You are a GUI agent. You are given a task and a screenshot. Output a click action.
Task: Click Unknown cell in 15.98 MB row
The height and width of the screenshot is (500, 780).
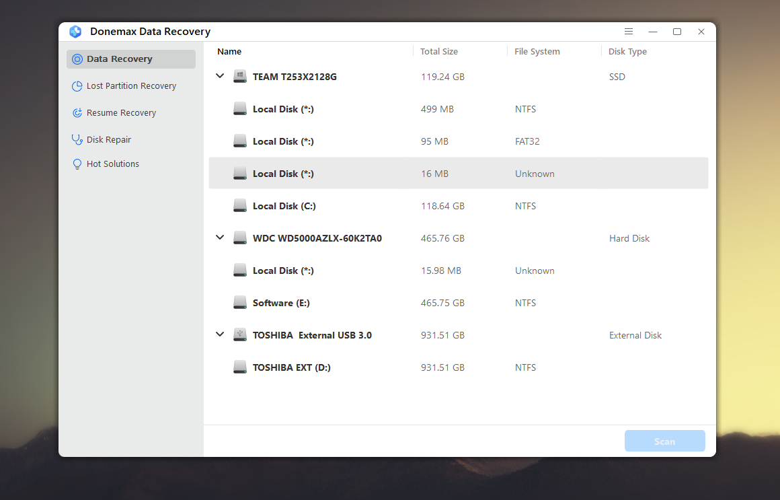535,271
